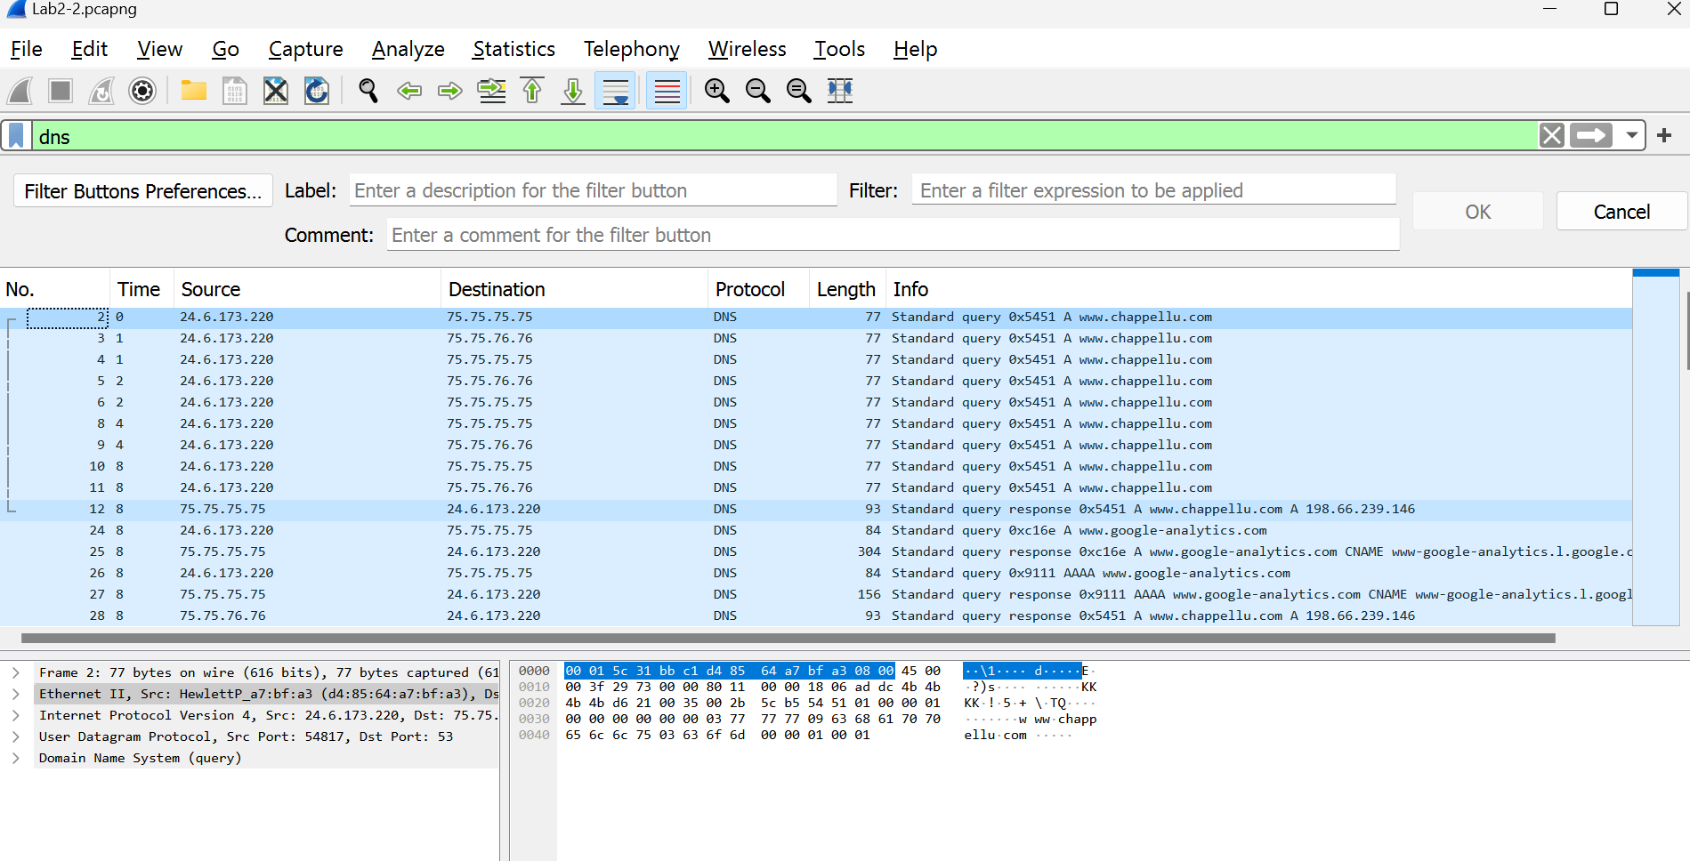This screenshot has height=861, width=1690.
Task: Restart the current capture
Action: (x=101, y=91)
